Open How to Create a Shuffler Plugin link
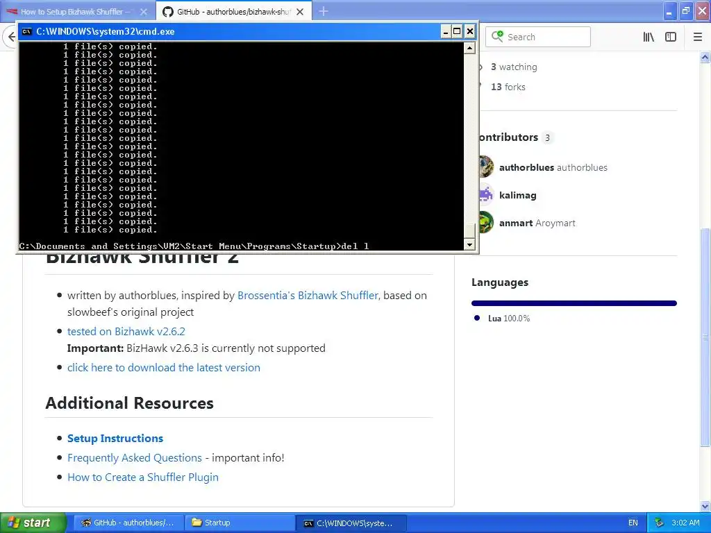The image size is (711, 533). pos(143,477)
